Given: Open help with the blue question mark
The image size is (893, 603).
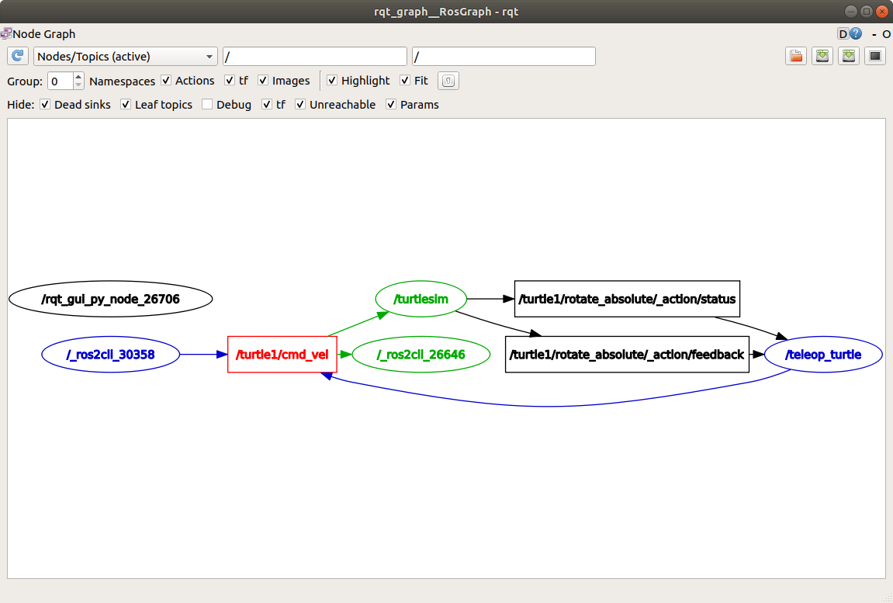Looking at the screenshot, I should (856, 34).
